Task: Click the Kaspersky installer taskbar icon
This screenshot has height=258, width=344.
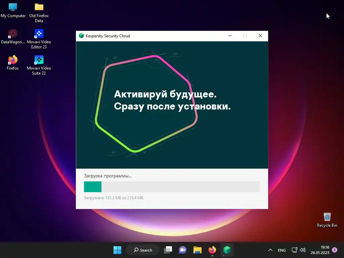Action: 227,250
